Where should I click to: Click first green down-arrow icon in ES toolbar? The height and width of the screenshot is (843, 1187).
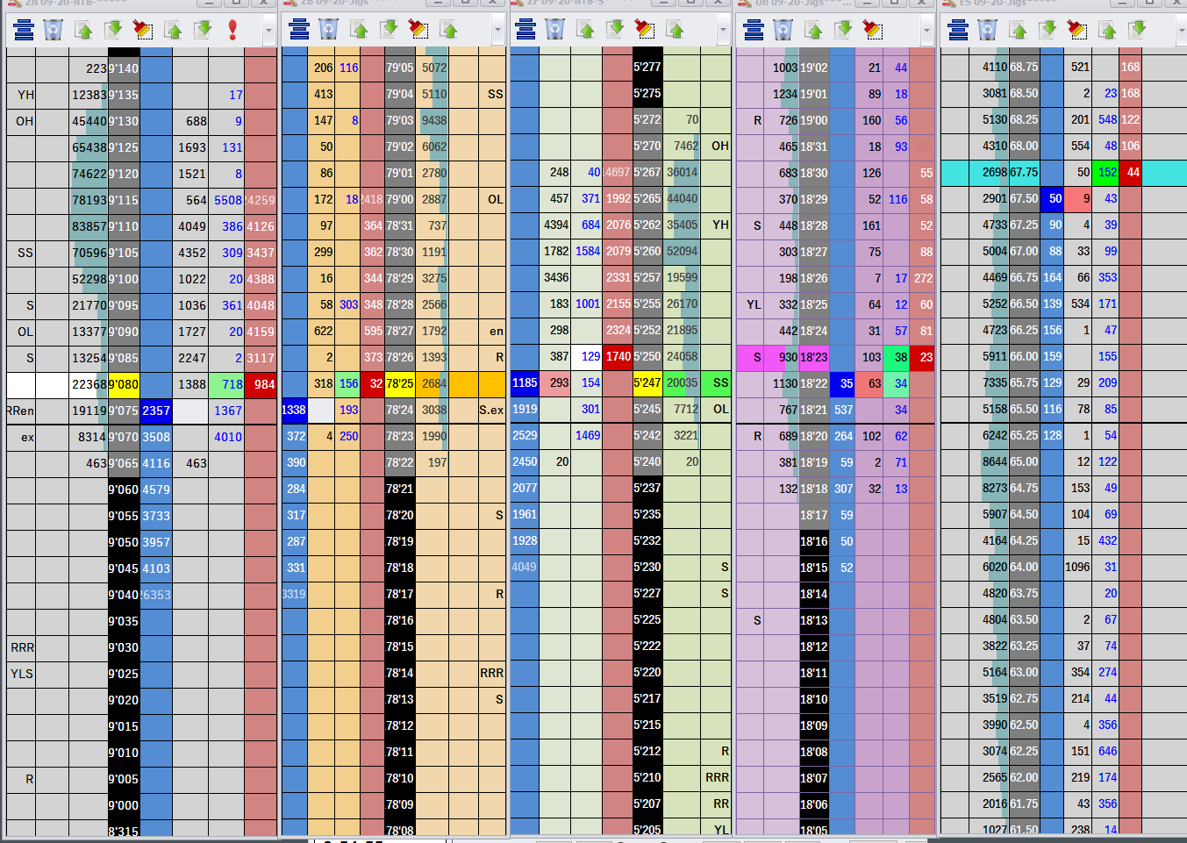1048,31
